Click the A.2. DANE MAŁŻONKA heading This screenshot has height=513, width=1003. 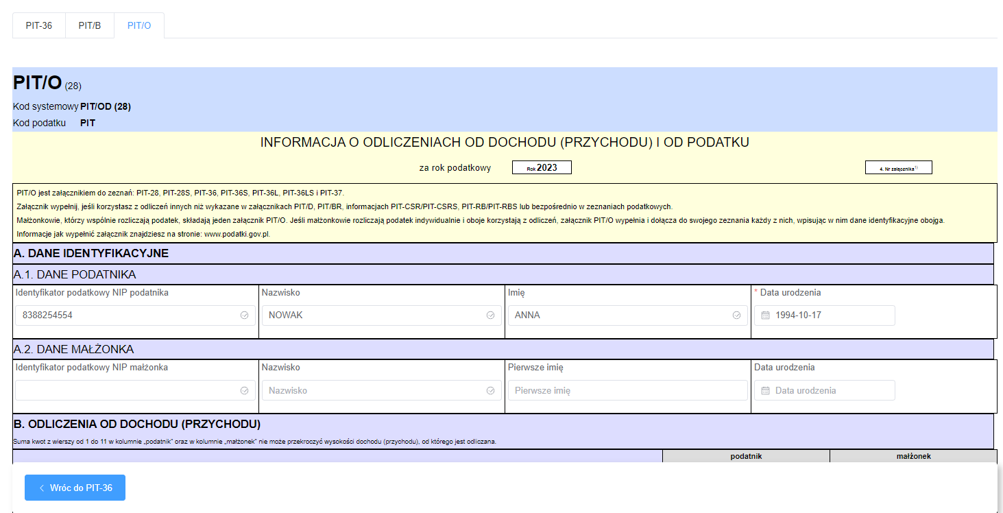click(73, 349)
